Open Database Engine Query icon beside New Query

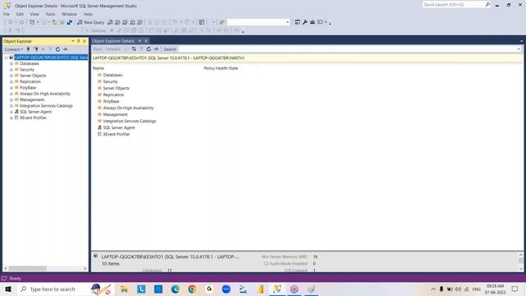110,22
